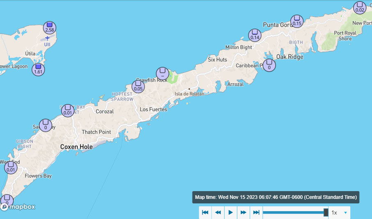Image resolution: width=372 pixels, height=219 pixels.
Task: Click the Isla de Roatán map label
Action: 189,94
